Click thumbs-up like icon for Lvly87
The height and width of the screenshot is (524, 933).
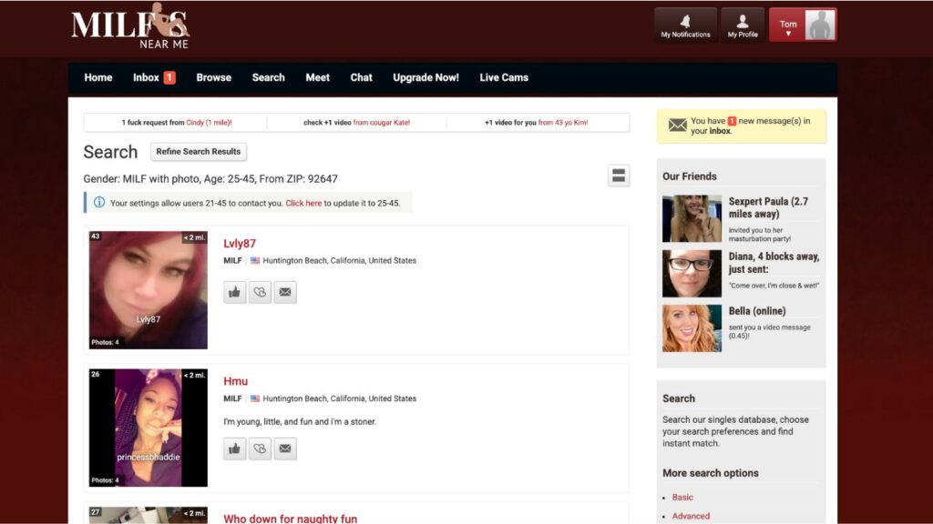[235, 292]
